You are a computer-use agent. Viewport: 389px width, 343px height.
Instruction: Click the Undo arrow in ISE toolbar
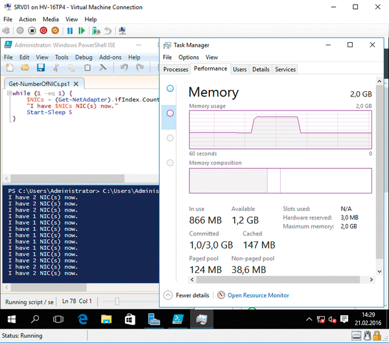click(x=124, y=67)
